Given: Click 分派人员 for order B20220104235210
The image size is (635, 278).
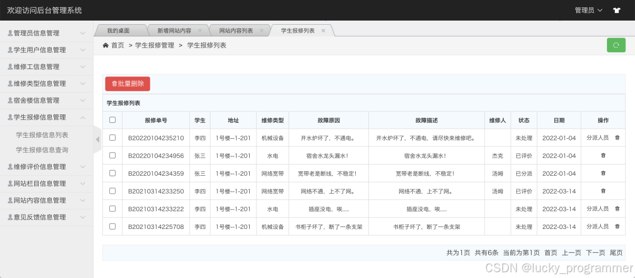Looking at the screenshot, I should click(598, 138).
